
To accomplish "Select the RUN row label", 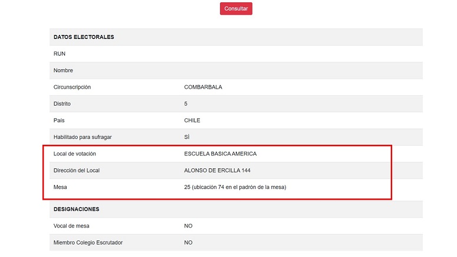I will pyautogui.click(x=60, y=54).
